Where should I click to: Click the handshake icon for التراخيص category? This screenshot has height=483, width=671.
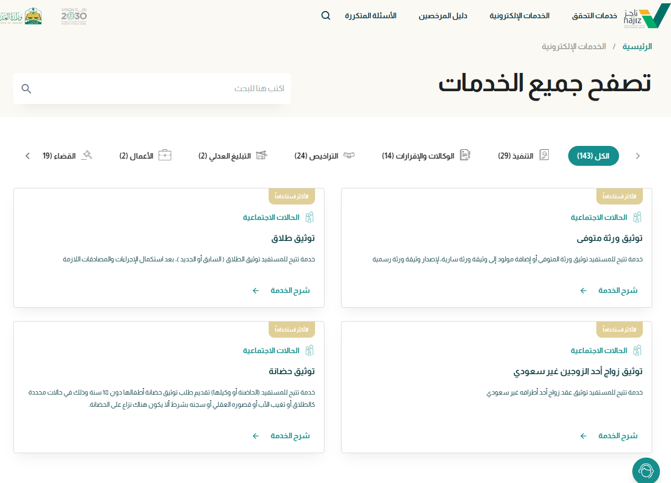pos(349,156)
